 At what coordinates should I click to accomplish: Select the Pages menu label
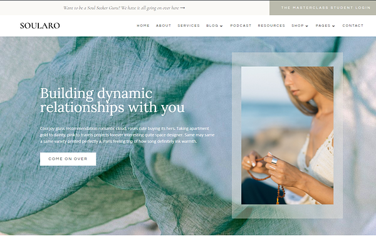[x=323, y=26]
